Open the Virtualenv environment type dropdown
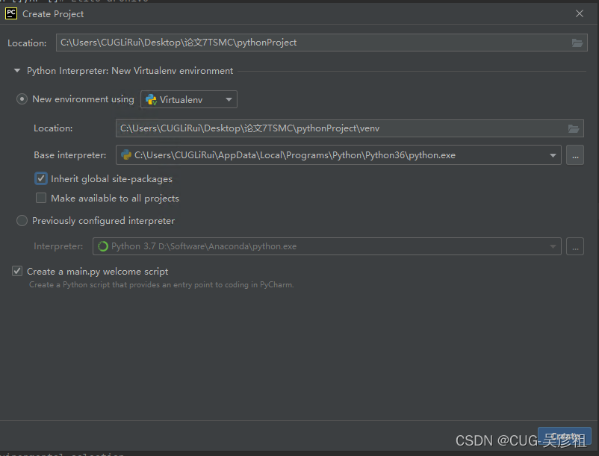 coord(189,99)
